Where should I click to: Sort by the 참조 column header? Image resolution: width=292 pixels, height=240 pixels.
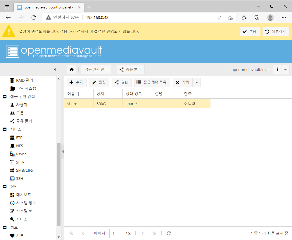click(196, 94)
